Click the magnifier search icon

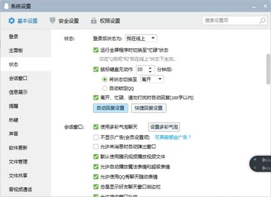click(262, 21)
